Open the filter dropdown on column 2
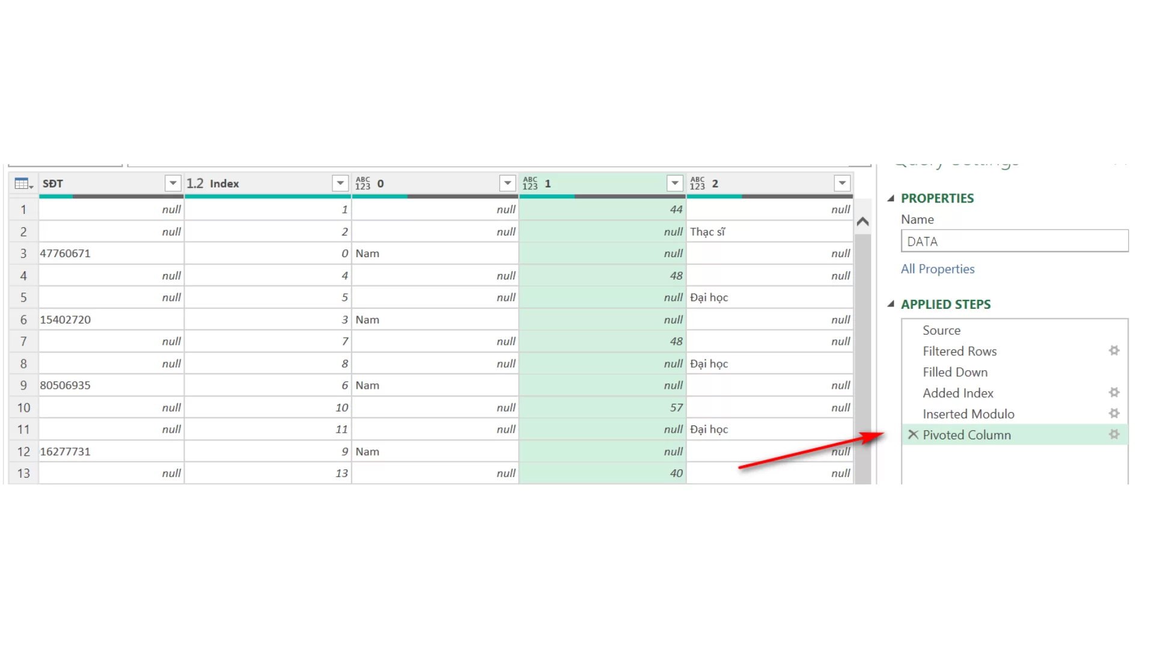 click(x=841, y=183)
